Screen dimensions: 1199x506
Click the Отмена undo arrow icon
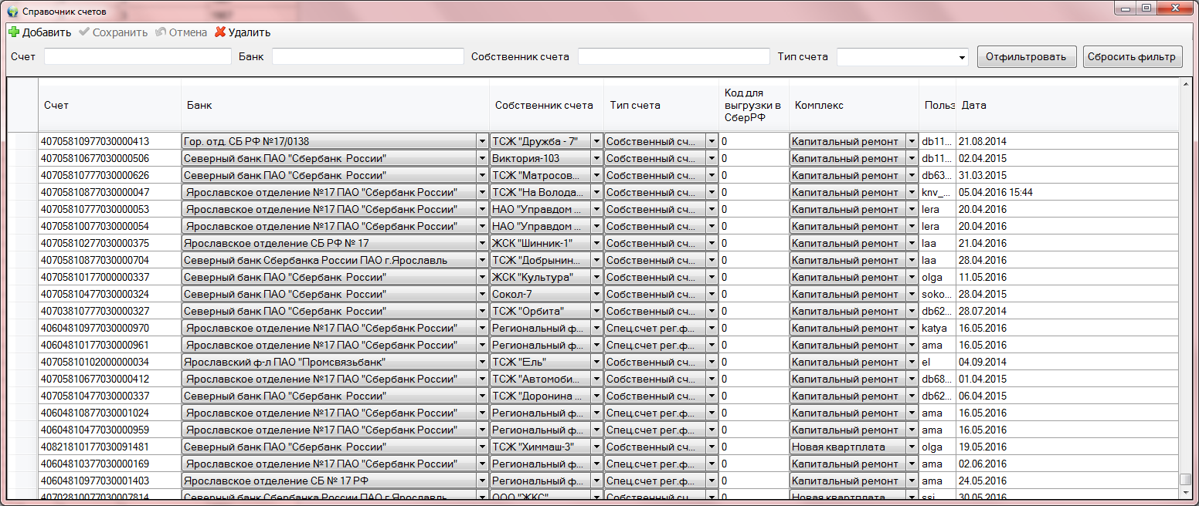pos(161,32)
